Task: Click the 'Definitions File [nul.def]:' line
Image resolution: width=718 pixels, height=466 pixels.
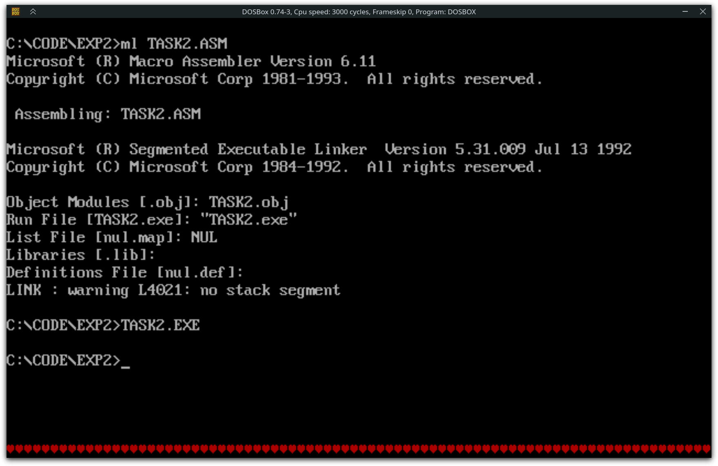Action: click(125, 273)
